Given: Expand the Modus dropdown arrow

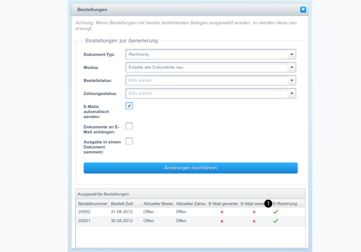Looking at the screenshot, I should click(292, 67).
